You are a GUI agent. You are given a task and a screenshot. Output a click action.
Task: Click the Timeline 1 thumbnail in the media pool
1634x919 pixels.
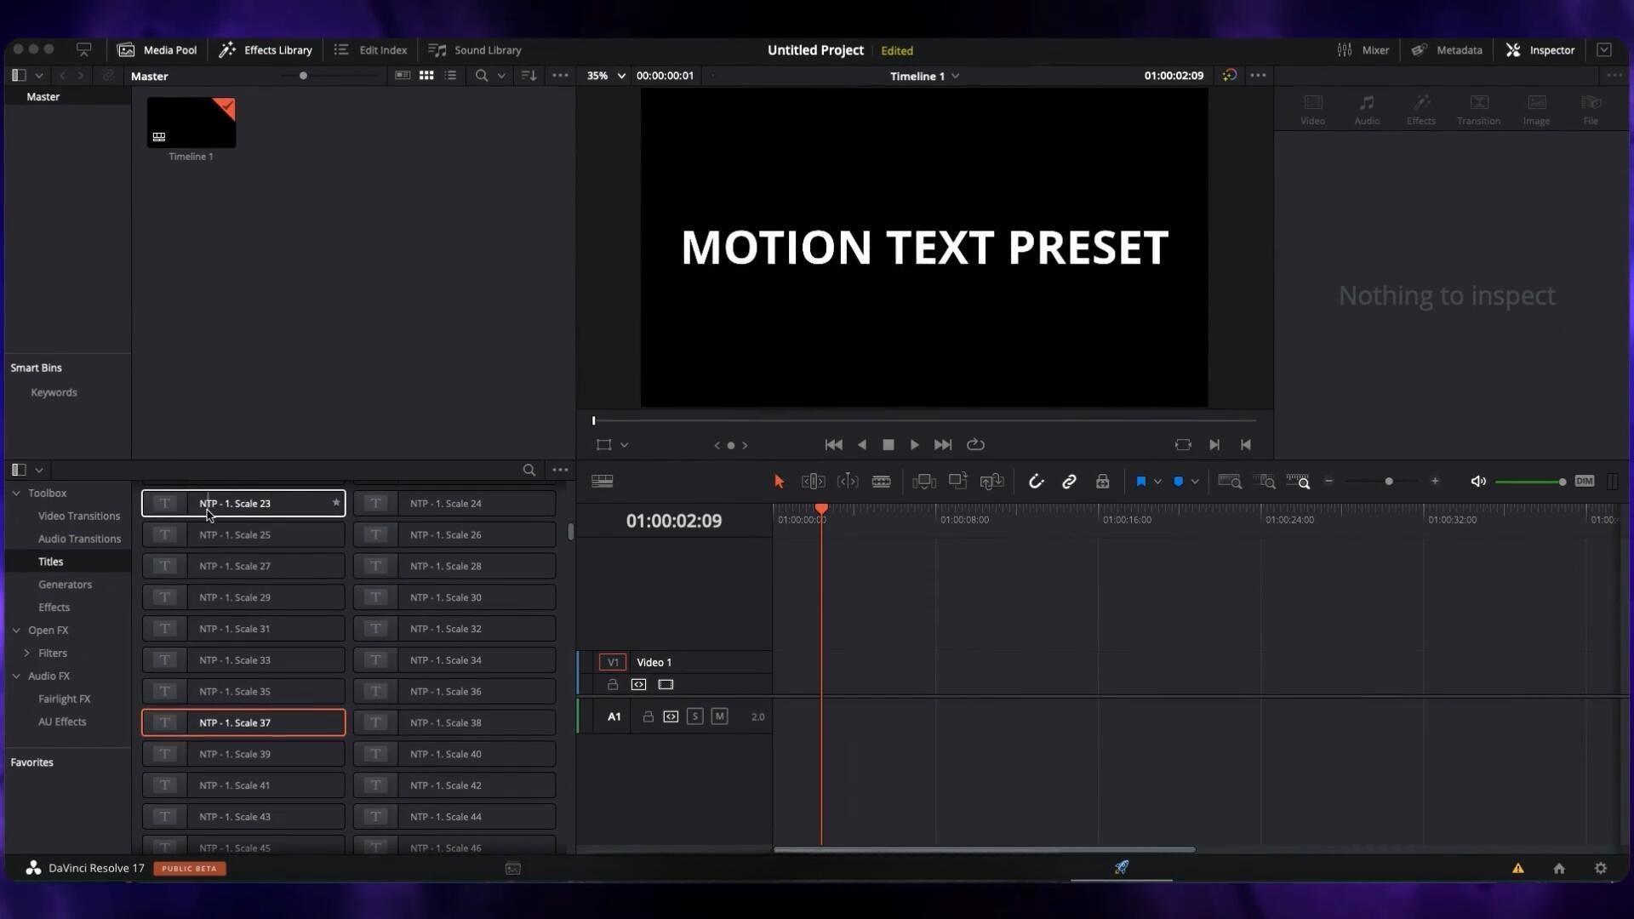(191, 123)
